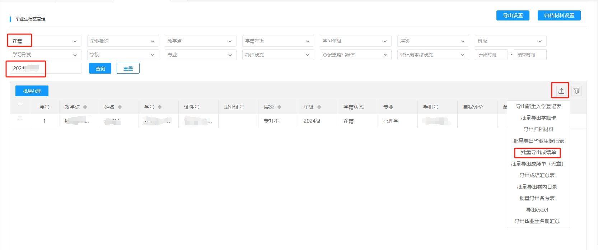This screenshot has height=250, width=598.
Task: Open 归档材料设置 button
Action: (x=559, y=15)
